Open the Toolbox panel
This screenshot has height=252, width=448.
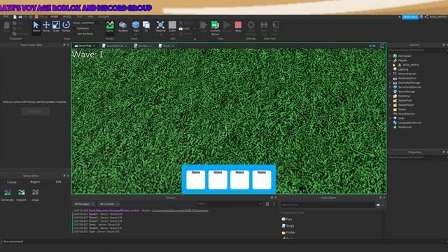(123, 27)
